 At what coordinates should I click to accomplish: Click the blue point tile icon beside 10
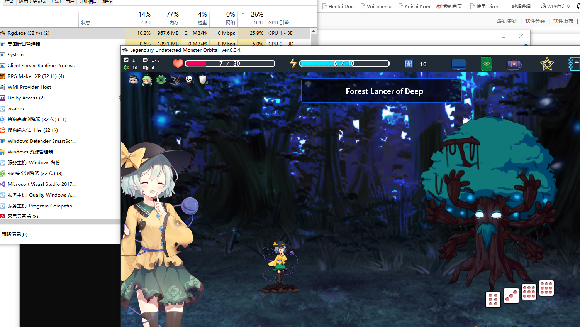point(409,64)
